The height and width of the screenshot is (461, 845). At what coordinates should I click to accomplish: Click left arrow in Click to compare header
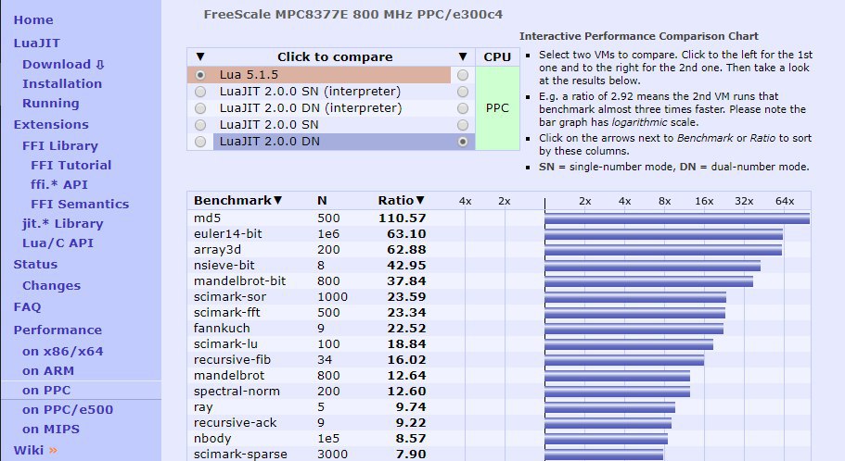pos(200,56)
